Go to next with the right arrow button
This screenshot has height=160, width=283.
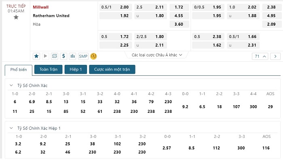coord(275,56)
